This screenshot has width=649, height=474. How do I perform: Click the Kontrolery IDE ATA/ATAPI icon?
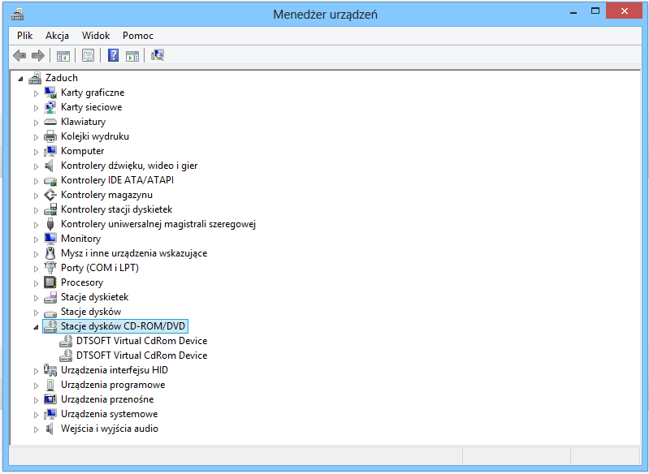click(x=50, y=181)
